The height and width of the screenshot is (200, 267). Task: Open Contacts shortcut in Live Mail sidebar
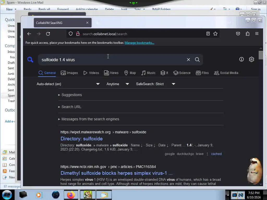click(9, 165)
